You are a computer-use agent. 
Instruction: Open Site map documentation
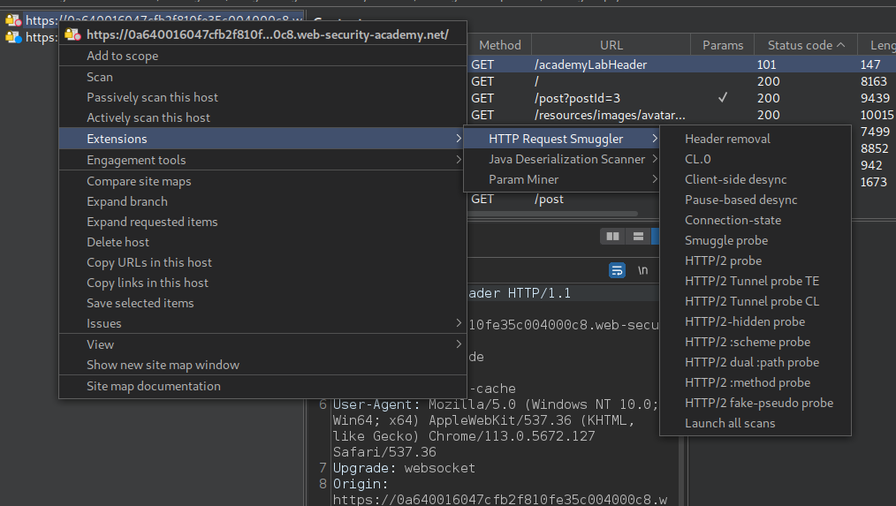(x=262, y=386)
